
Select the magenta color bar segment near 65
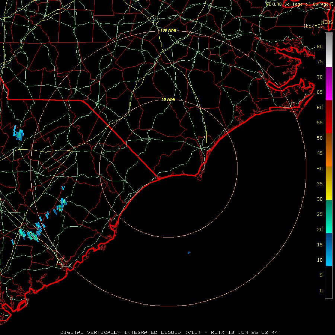tap(329, 92)
